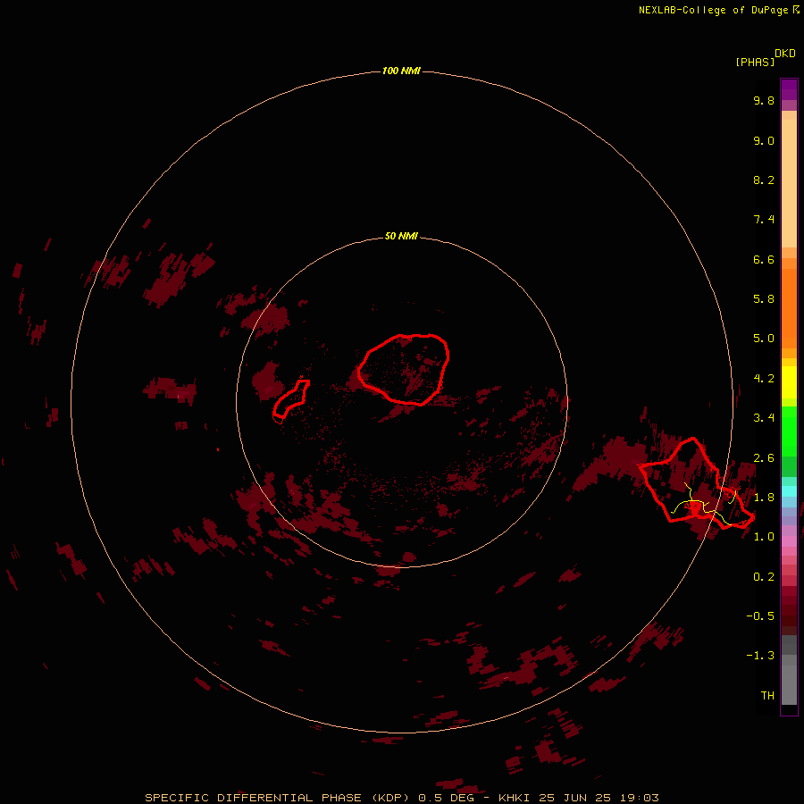804x804 pixels.
Task: Pick the purple segment topping the color bar
Action: pyautogui.click(x=789, y=89)
